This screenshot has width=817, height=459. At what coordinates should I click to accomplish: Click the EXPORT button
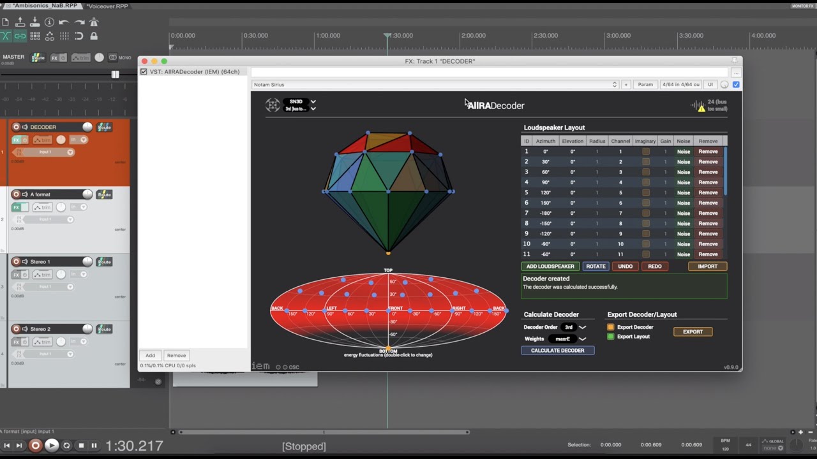pos(693,331)
